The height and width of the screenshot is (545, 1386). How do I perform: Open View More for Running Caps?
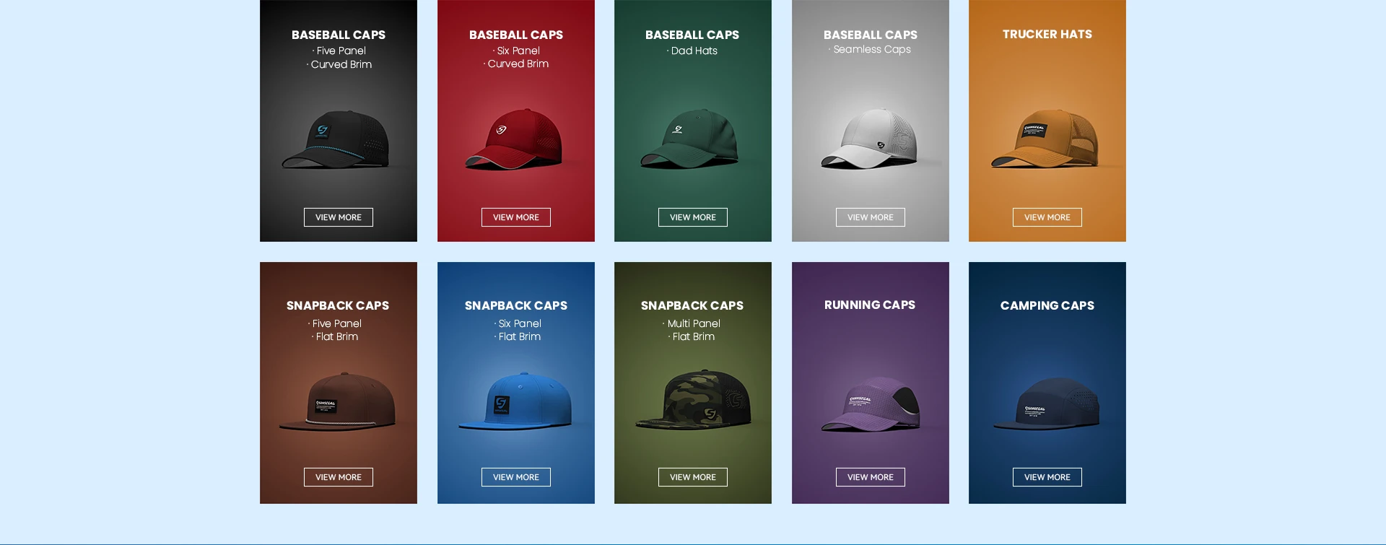click(x=870, y=477)
